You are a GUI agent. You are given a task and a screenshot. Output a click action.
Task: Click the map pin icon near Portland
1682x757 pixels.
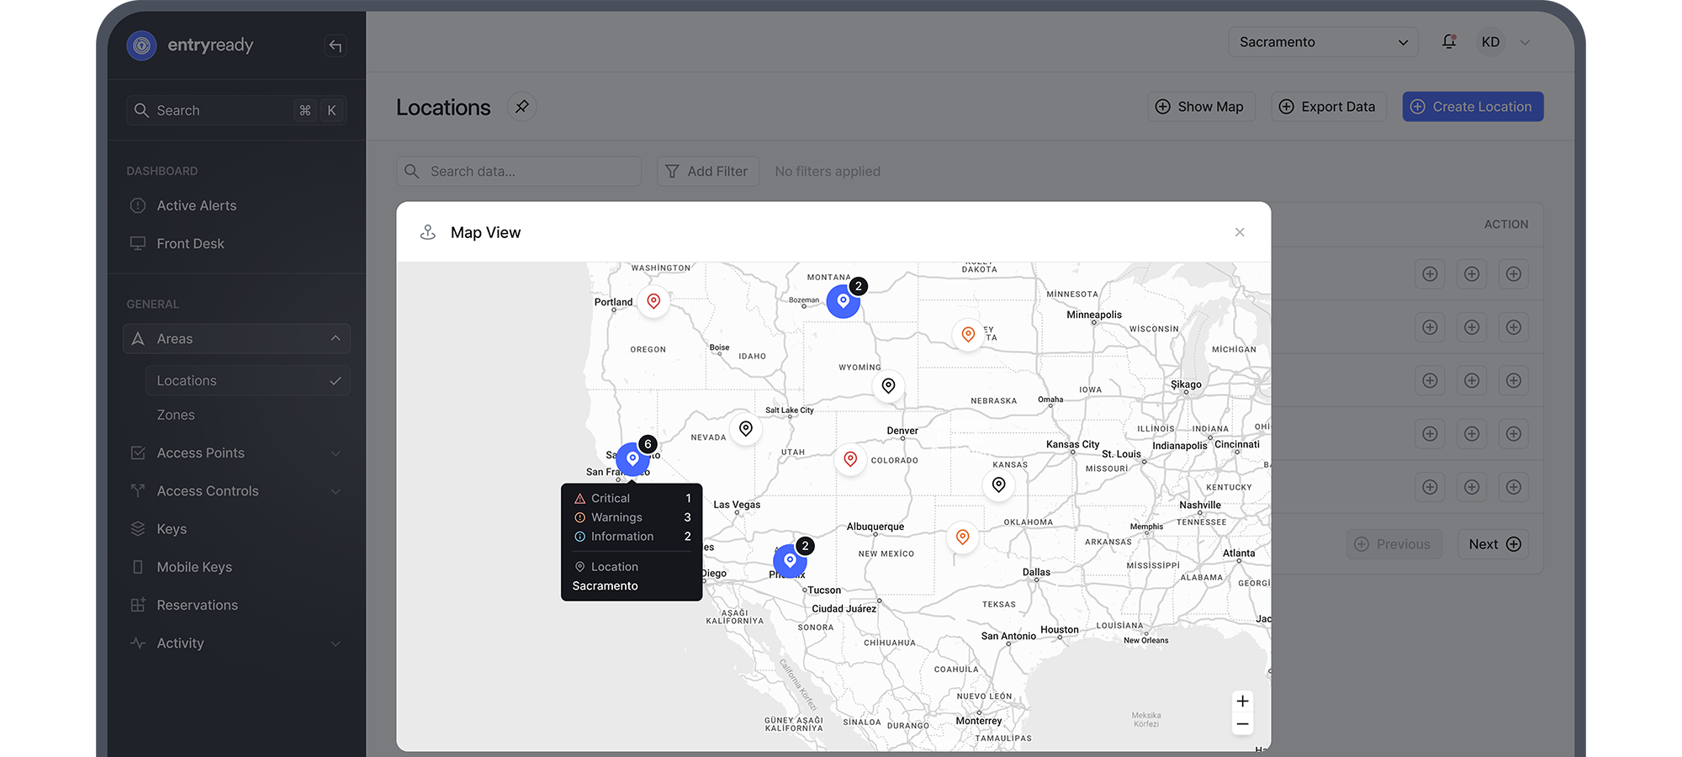653,300
